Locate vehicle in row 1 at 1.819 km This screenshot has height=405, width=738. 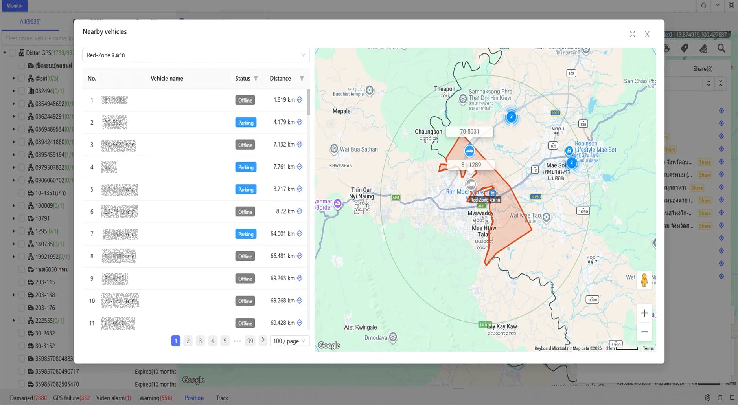coord(300,100)
